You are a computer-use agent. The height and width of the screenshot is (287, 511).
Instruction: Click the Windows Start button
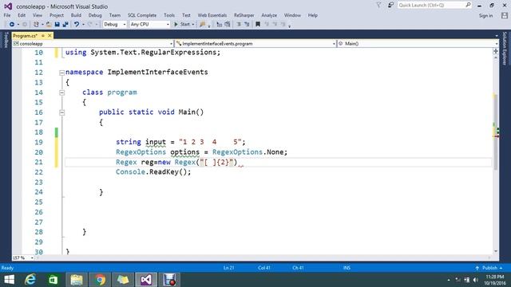9,280
